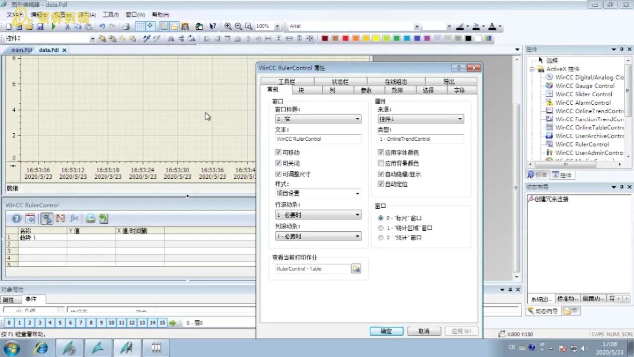
Task: Click the RulerControl help question-mark icon
Action: (17, 218)
